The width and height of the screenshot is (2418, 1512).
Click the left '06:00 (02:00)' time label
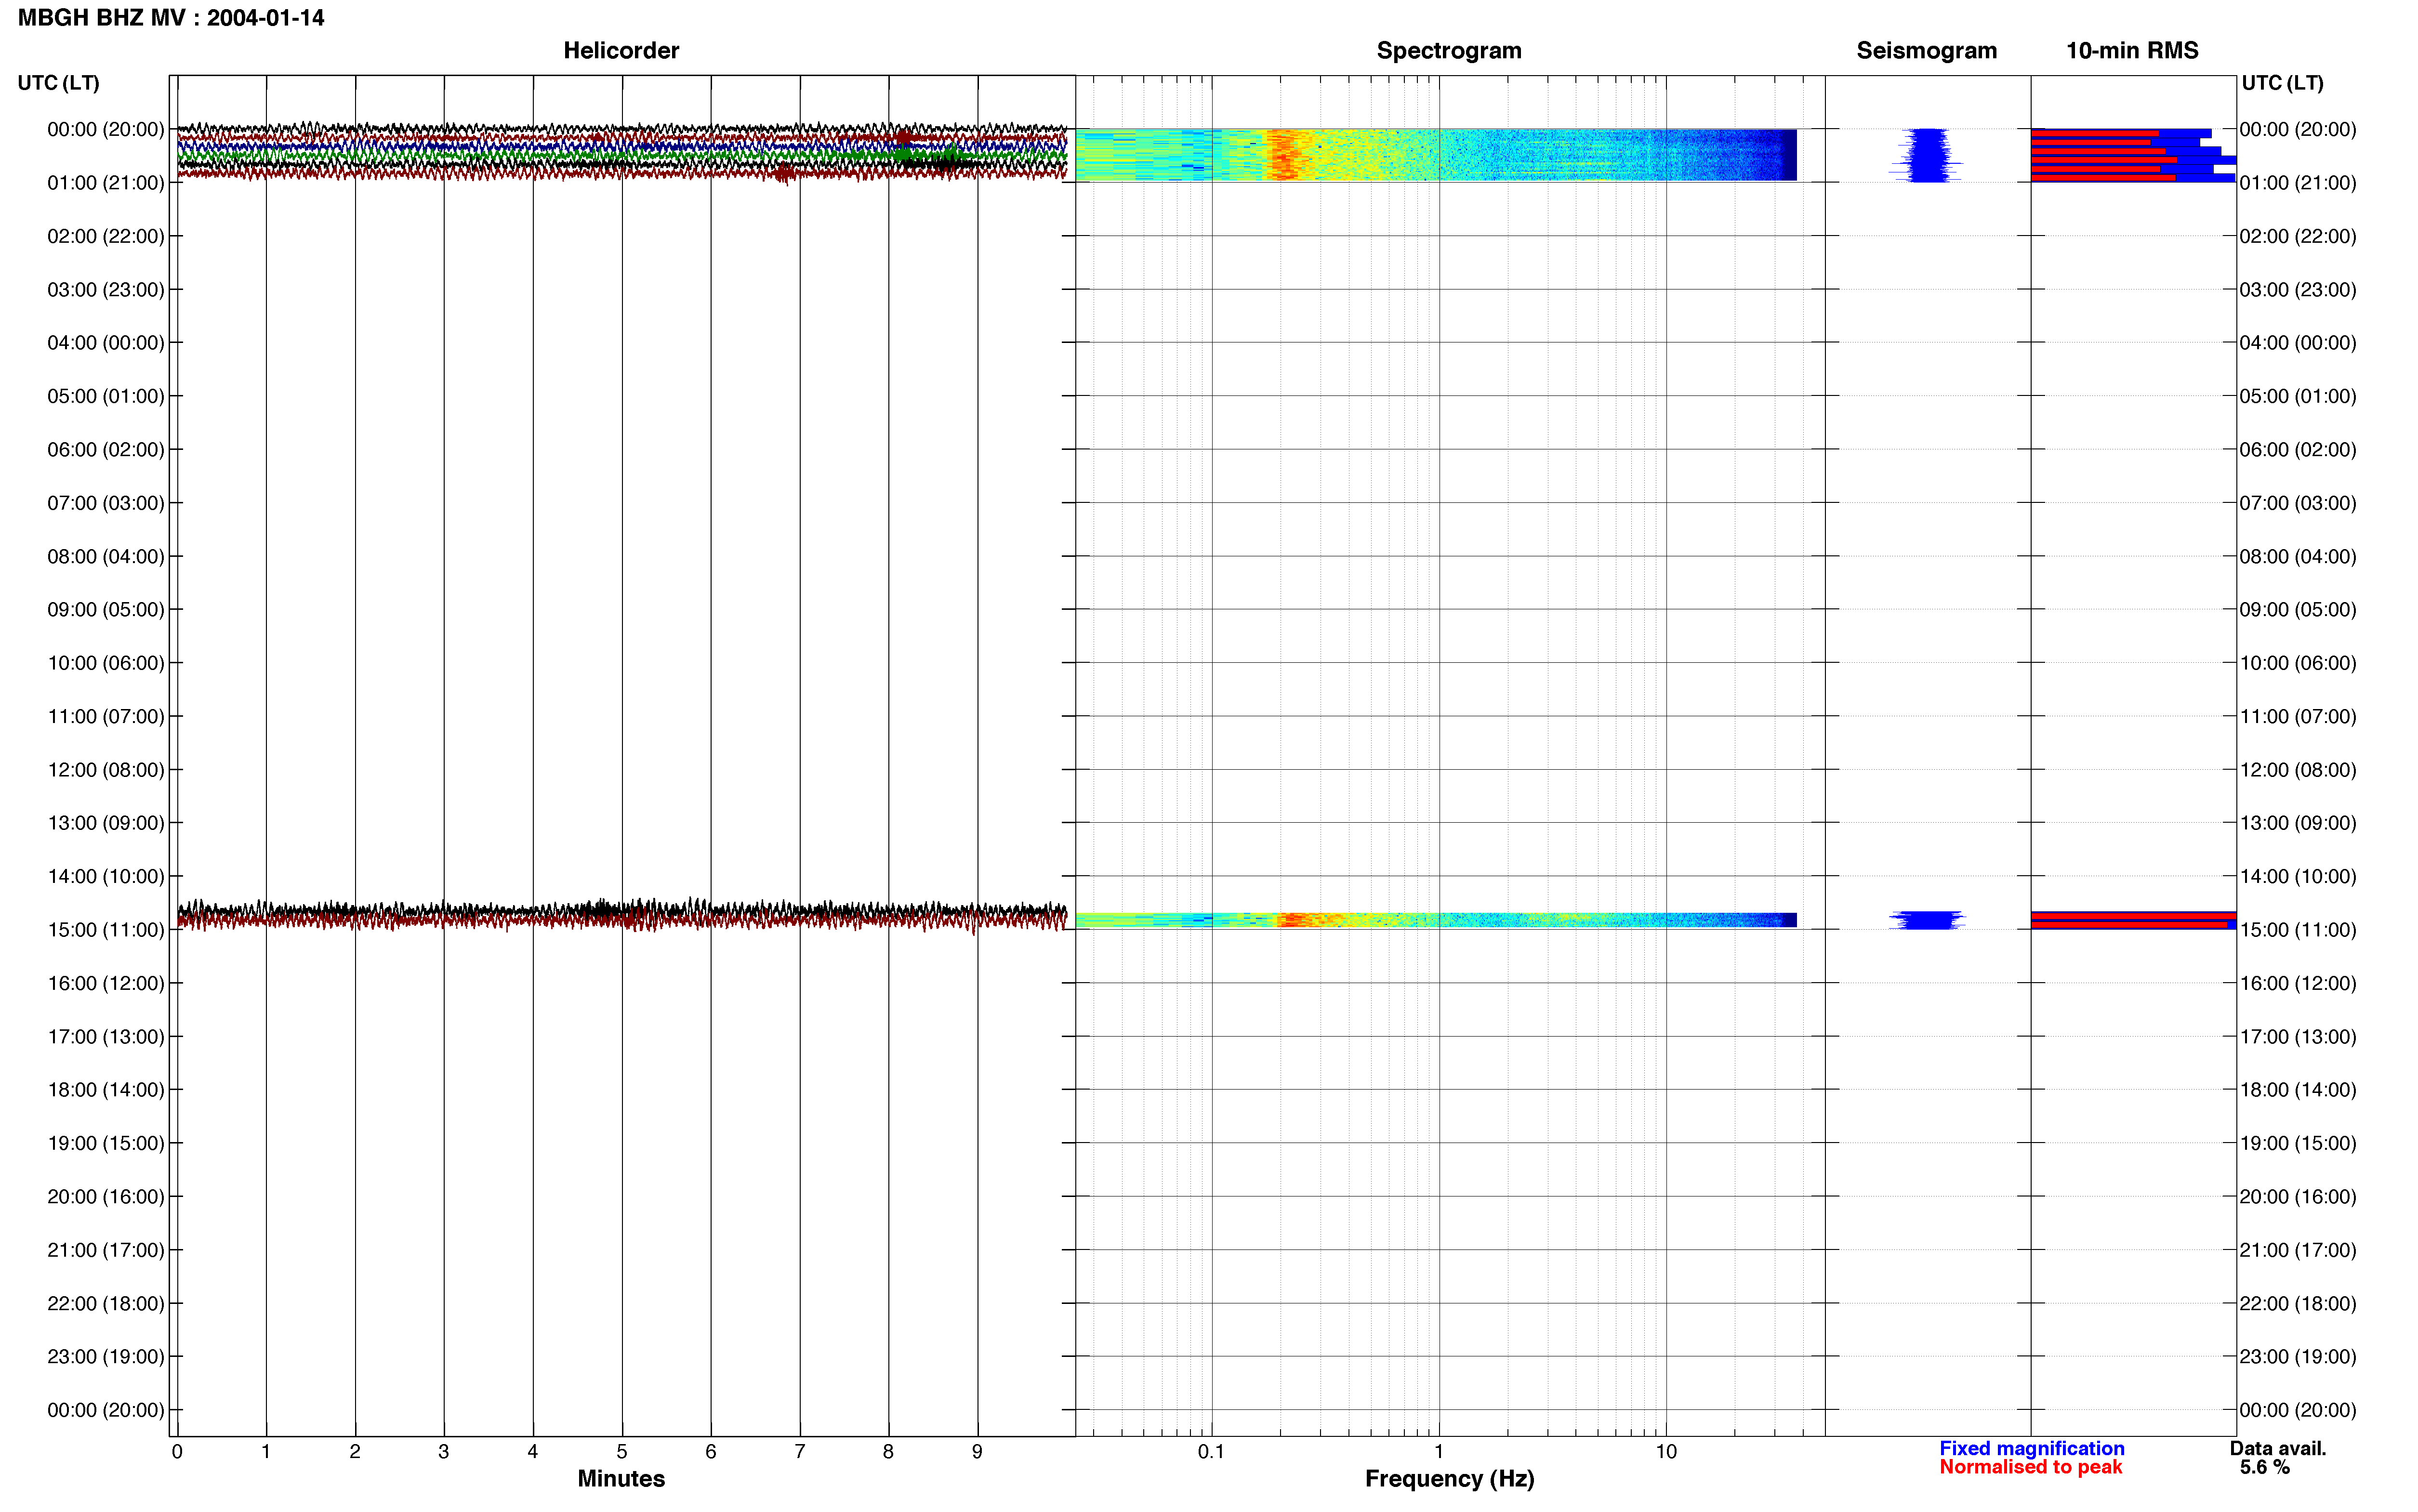click(x=105, y=450)
